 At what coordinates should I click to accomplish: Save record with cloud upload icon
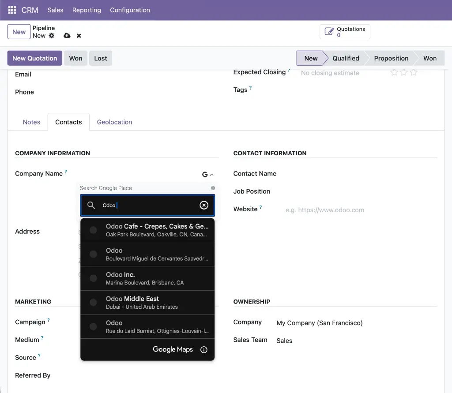[x=67, y=35]
